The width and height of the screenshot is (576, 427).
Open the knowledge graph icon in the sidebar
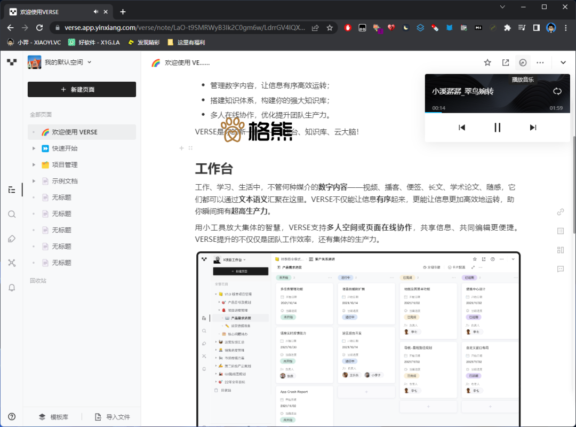click(12, 263)
